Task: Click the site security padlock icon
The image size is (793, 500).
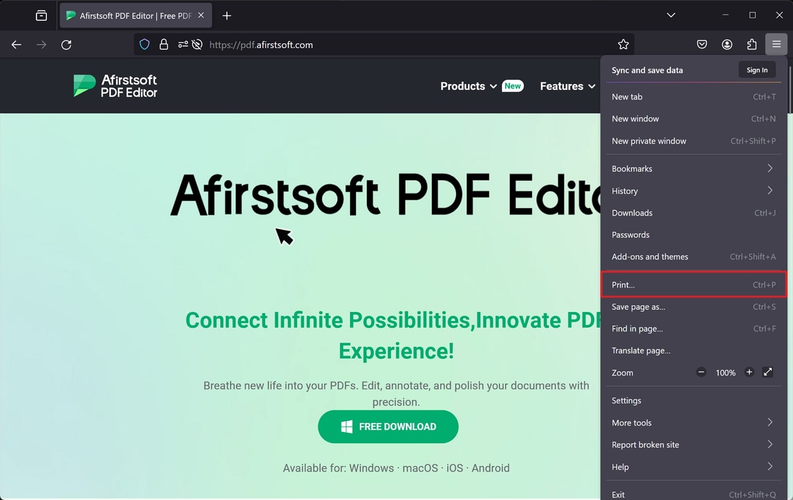Action: pos(163,45)
